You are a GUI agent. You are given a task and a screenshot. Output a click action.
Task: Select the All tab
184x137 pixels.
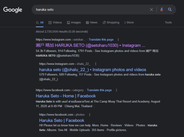40,23
